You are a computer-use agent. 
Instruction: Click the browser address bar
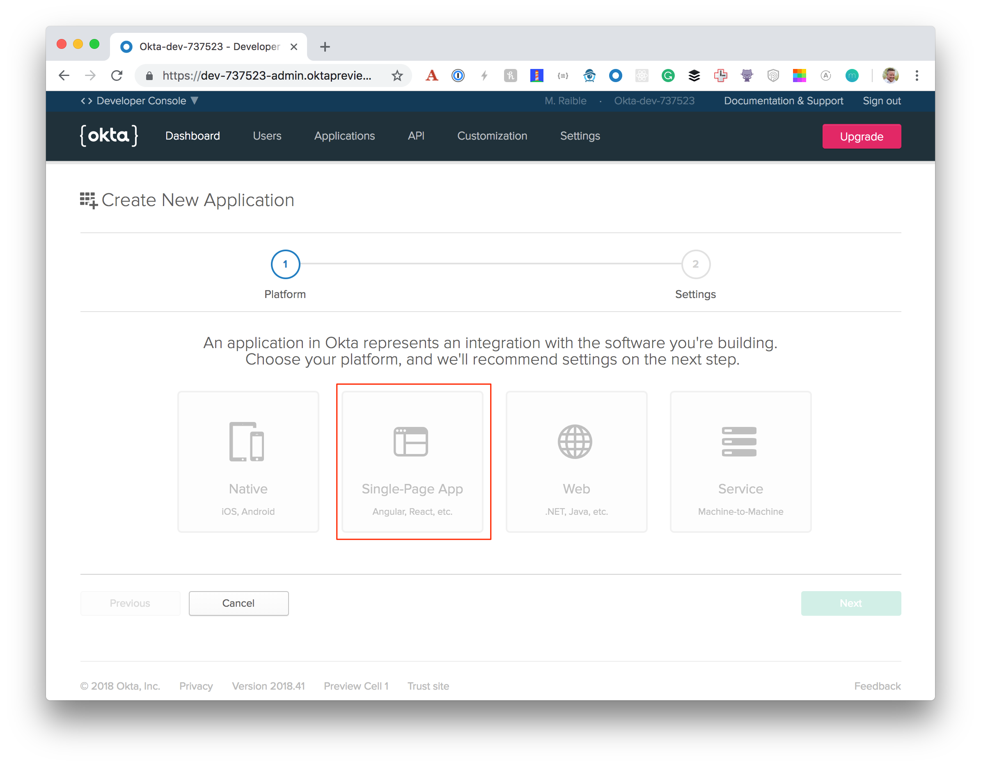coord(267,76)
